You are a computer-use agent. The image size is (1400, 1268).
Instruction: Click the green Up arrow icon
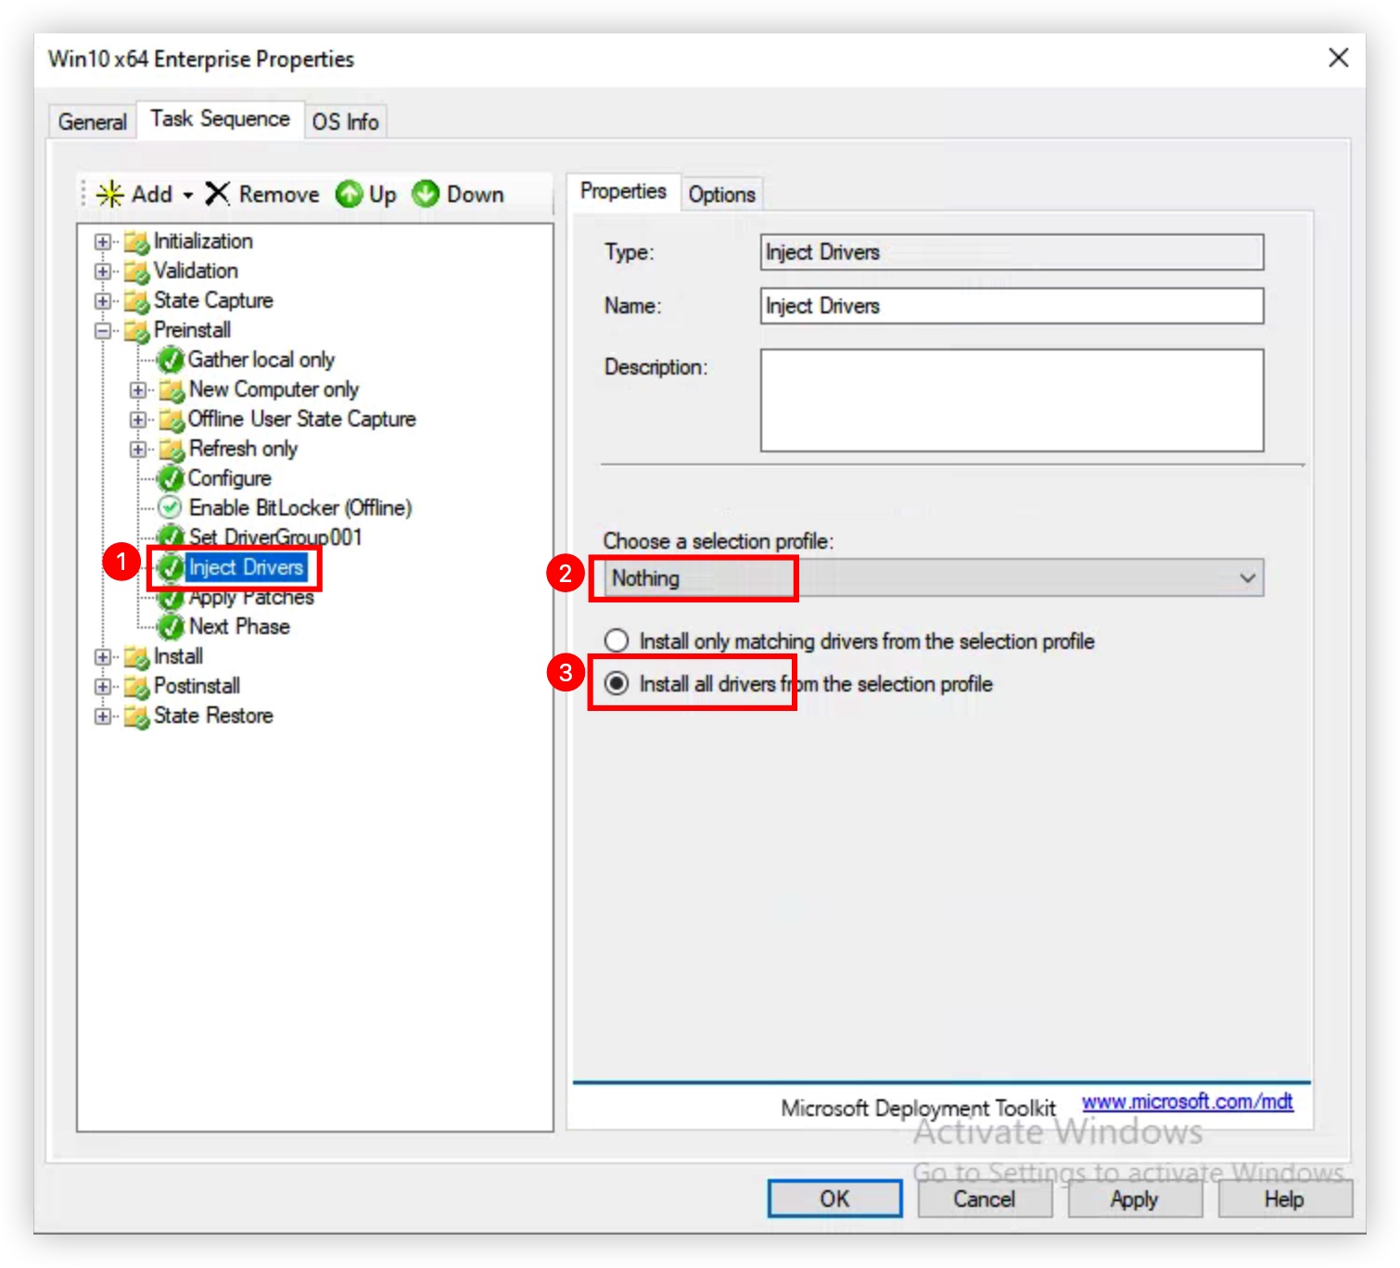[350, 194]
